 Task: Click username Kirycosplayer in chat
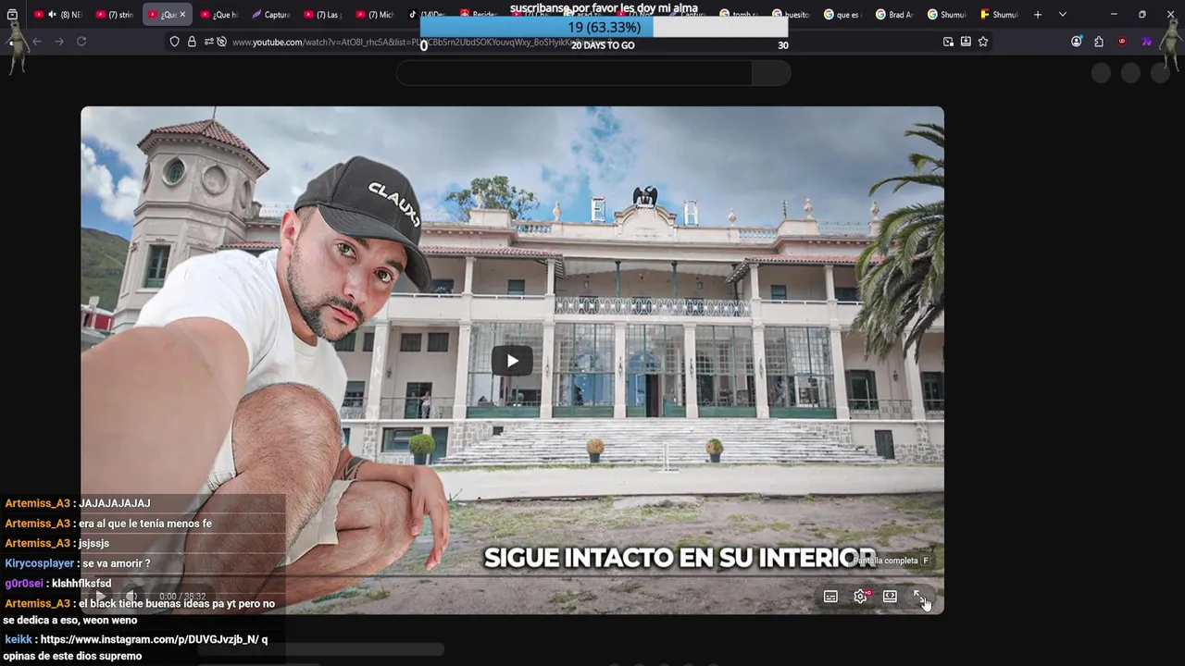coord(39,563)
